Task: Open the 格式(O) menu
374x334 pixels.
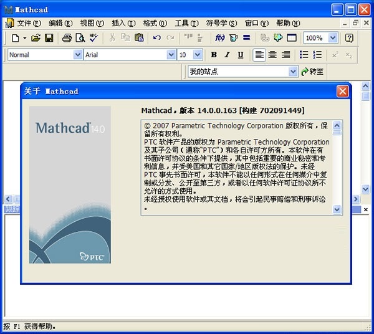Action: click(x=155, y=23)
